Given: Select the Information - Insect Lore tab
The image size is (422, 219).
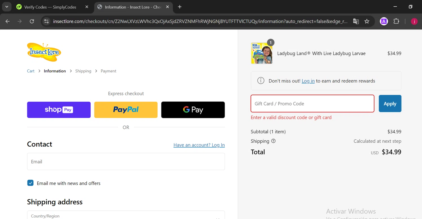Looking at the screenshot, I should [x=133, y=7].
